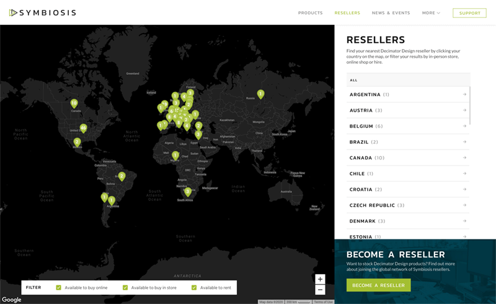
Task: Click the Chile map pin
Action: tap(104, 197)
